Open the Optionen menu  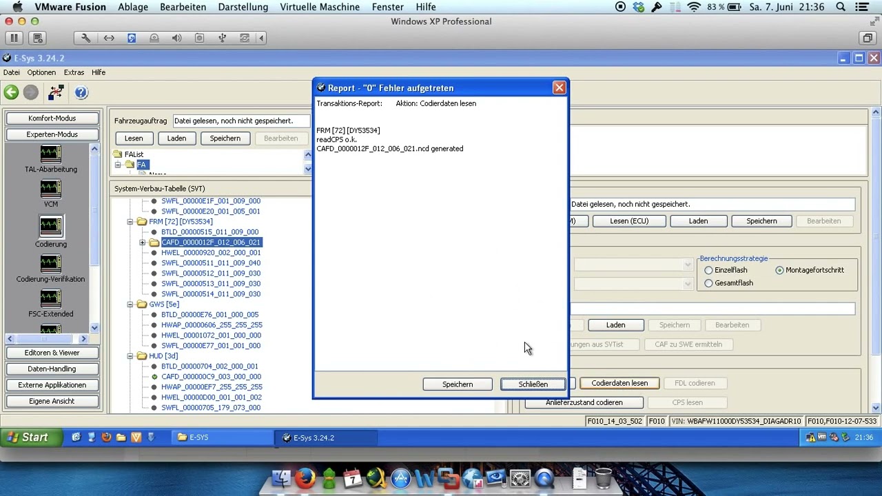pyautogui.click(x=41, y=72)
